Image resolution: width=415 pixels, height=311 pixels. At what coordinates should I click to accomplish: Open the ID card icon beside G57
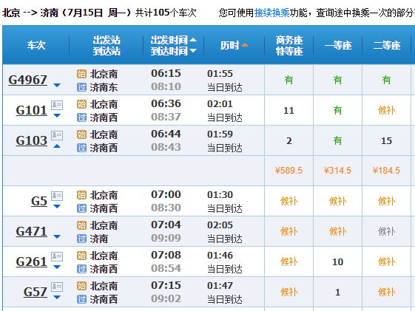[57, 287]
